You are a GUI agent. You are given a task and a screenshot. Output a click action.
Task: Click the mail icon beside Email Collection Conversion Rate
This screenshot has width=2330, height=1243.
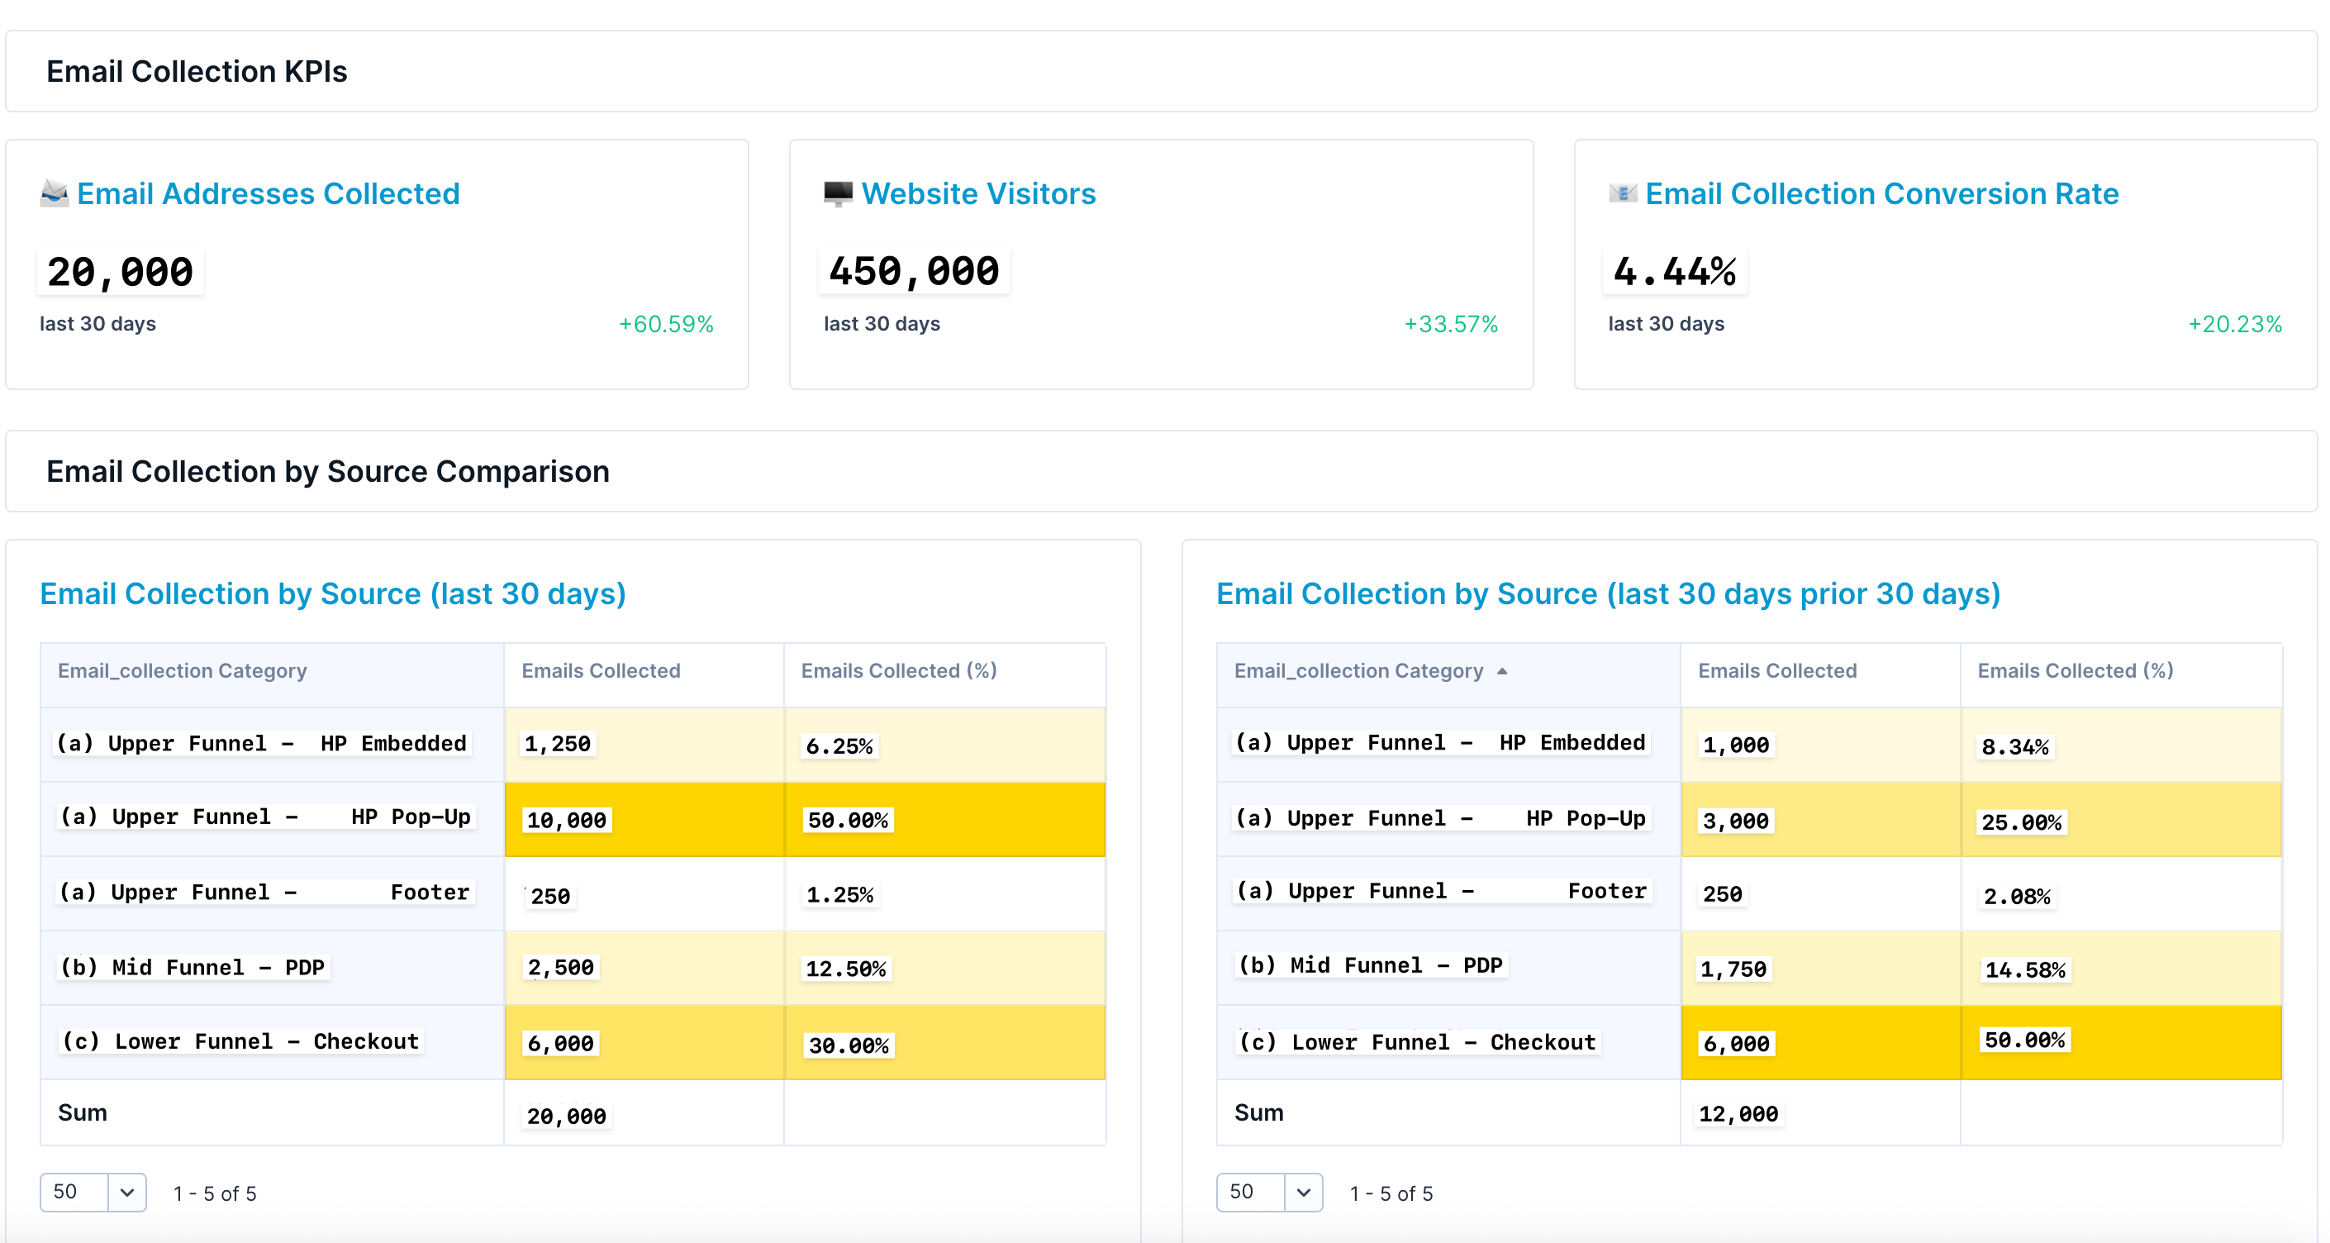1623,193
